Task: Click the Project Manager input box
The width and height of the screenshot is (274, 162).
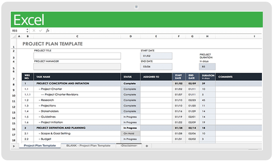Action: click(77, 66)
